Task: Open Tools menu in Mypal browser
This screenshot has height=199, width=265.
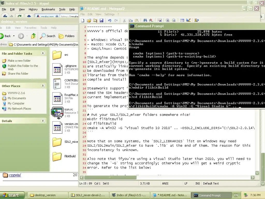Action: tap(62, 9)
